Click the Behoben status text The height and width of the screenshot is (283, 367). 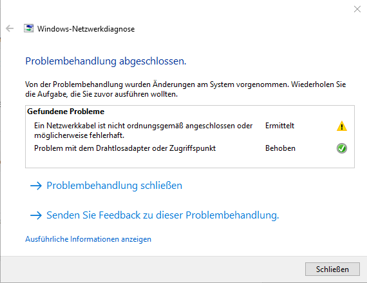point(280,148)
